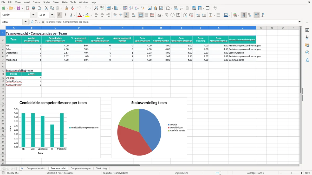Open the Name Box dropdown arrow
Viewport: 312px width, 175px height.
click(x=25, y=22)
